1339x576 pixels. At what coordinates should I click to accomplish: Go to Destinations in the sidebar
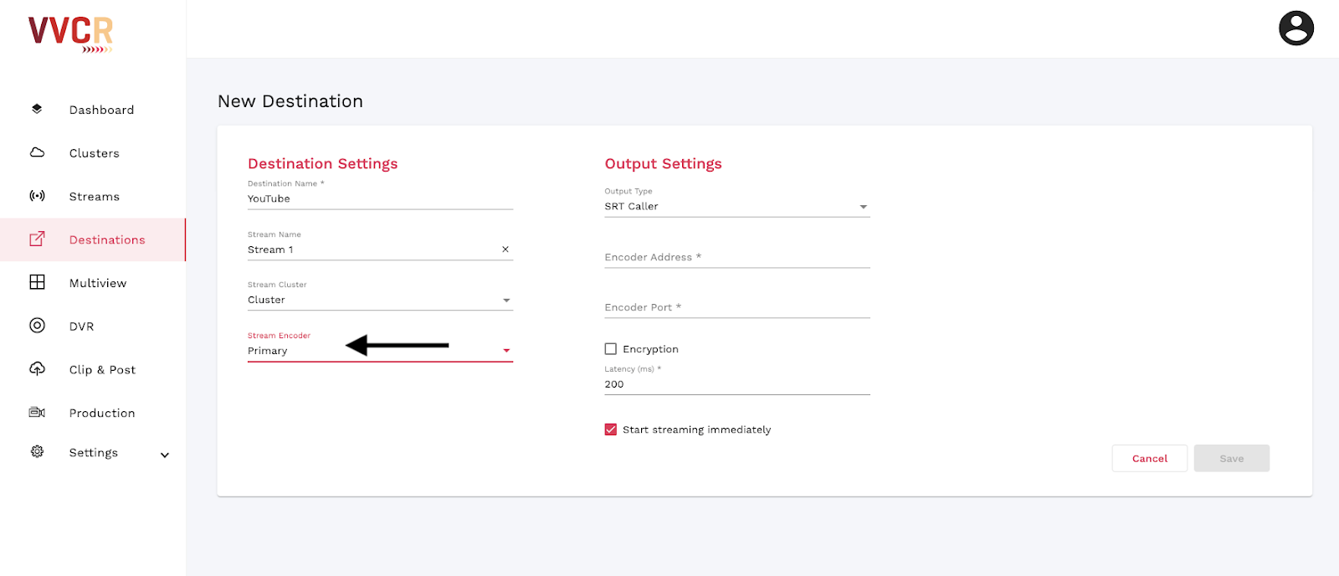pyautogui.click(x=107, y=240)
